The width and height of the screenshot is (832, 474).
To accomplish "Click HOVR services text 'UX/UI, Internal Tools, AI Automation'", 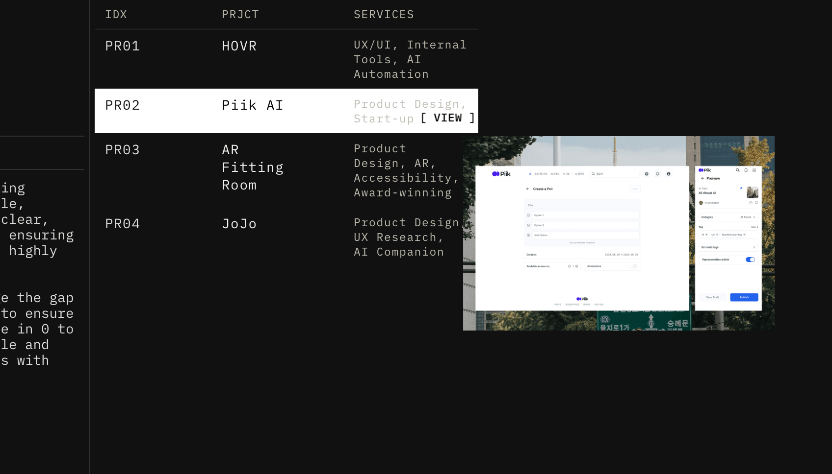I will (x=410, y=60).
